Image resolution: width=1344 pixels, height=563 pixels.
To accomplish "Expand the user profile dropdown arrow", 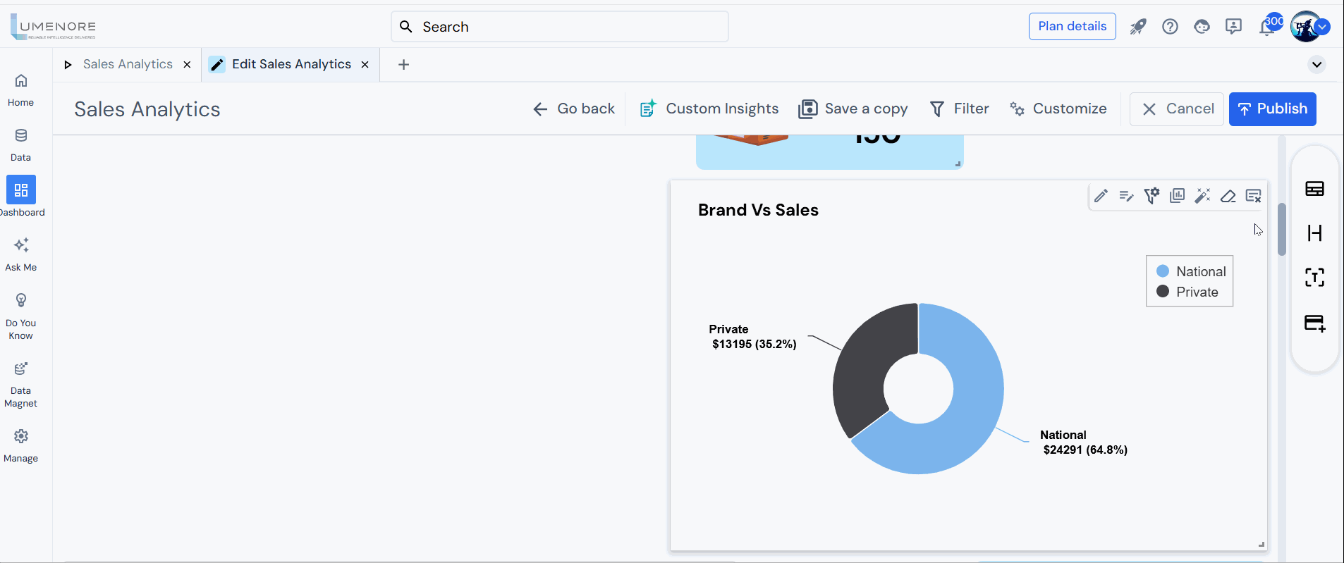I will [x=1323, y=27].
